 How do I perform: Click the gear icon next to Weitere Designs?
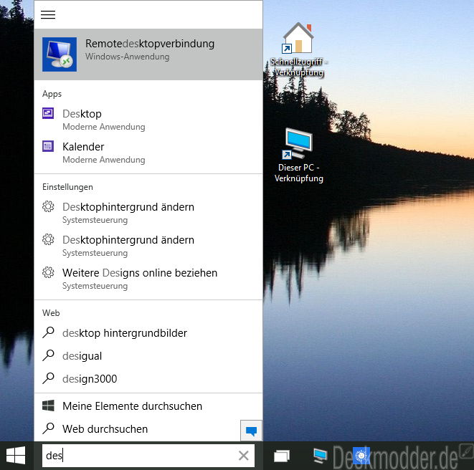[48, 273]
